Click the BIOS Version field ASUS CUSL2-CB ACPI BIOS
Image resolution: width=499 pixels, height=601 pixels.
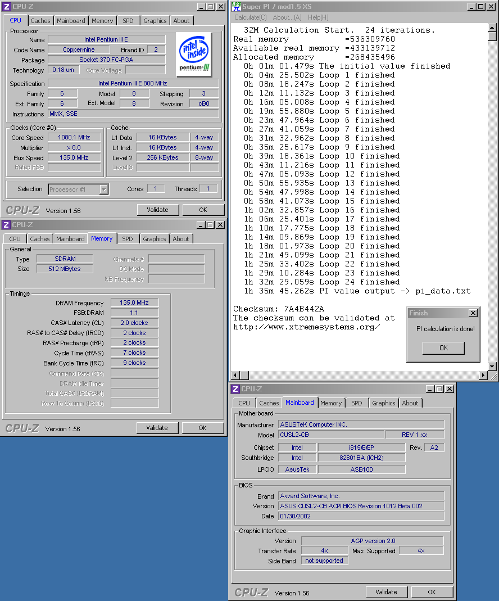[361, 506]
